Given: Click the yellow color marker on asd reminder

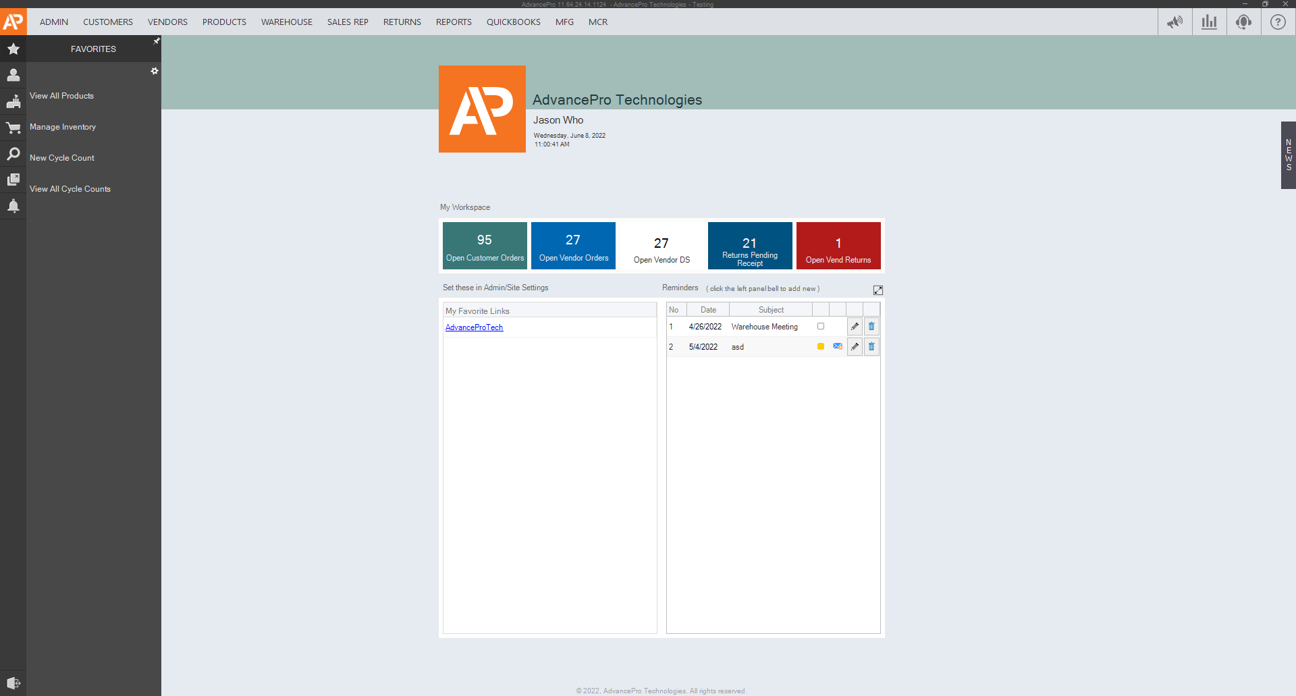Looking at the screenshot, I should pyautogui.click(x=821, y=346).
